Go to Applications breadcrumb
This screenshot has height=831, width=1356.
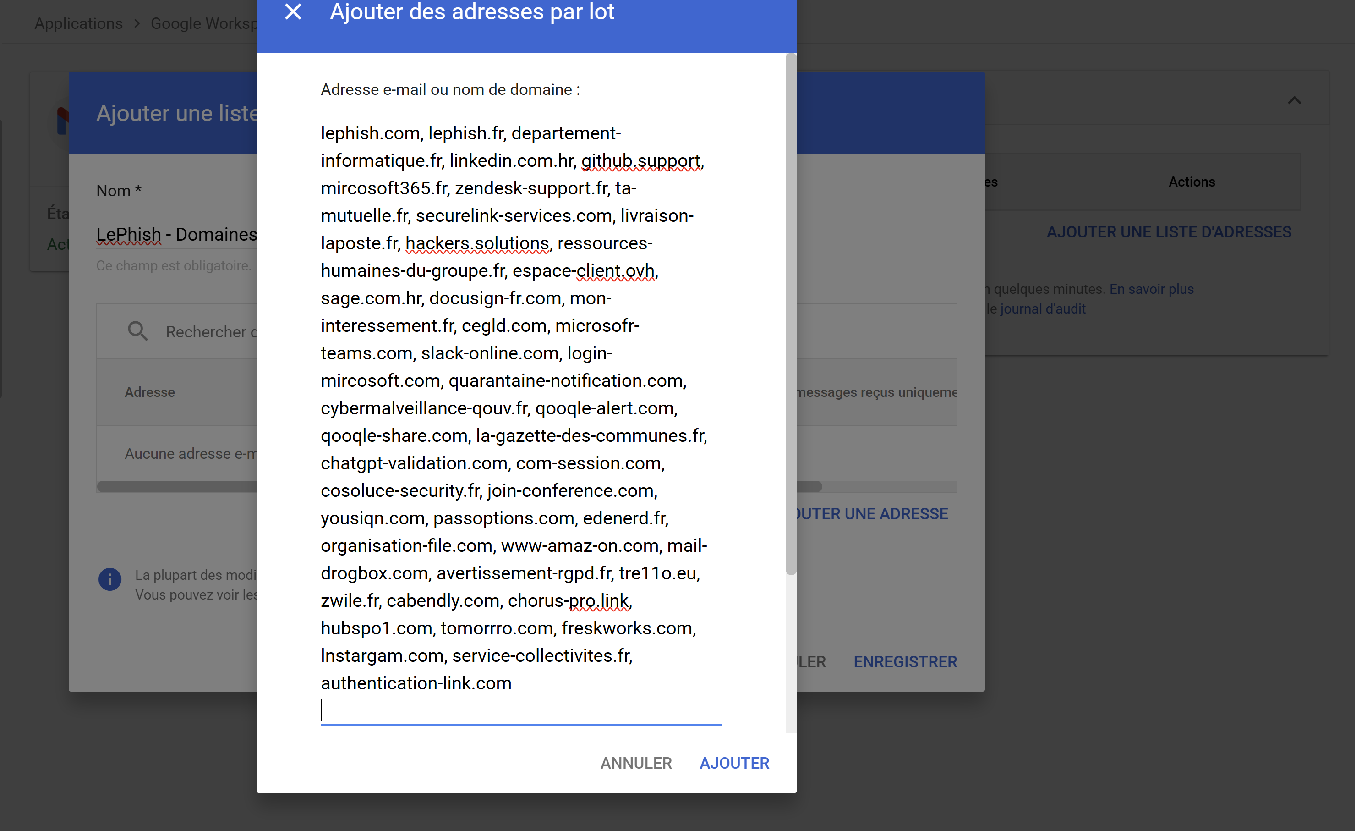click(x=79, y=23)
